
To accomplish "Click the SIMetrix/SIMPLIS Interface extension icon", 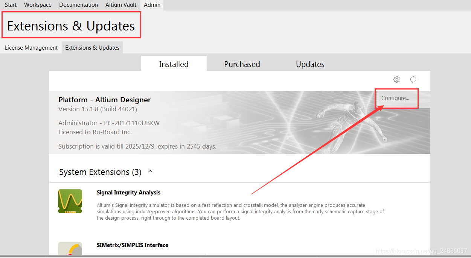I will (x=70, y=249).
